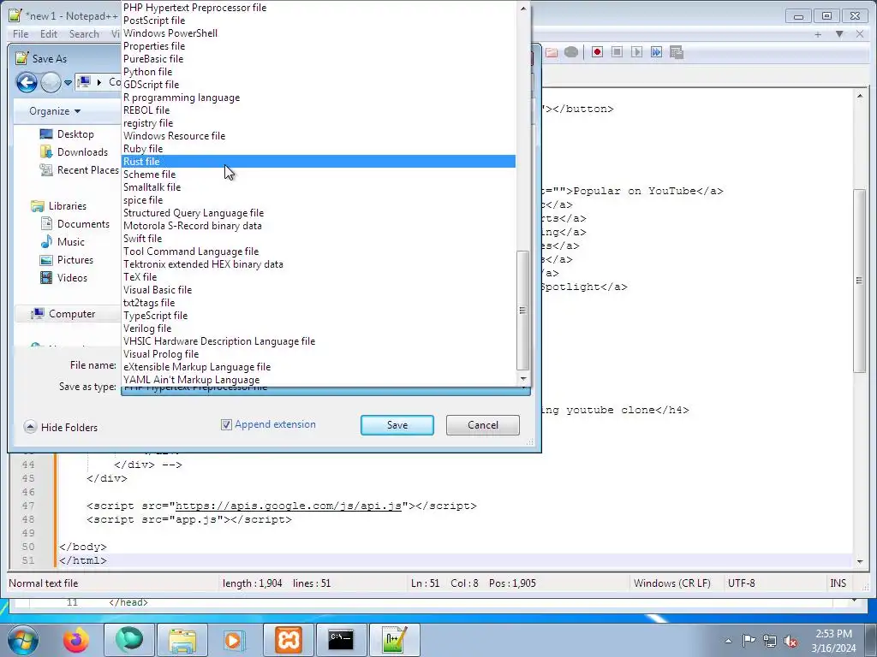This screenshot has width=877, height=657.
Task: Open the Videos library
Action: click(x=72, y=277)
